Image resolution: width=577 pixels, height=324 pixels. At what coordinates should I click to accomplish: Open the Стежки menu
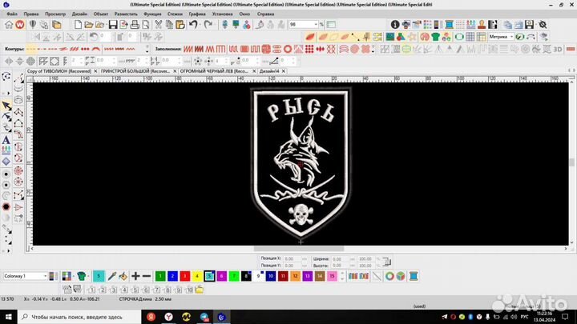point(176,14)
